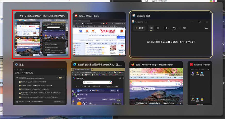Viewport: 225px width, 119px height.
Task: Click the Parallels Toolbox icon in its title
Action: click(191, 65)
